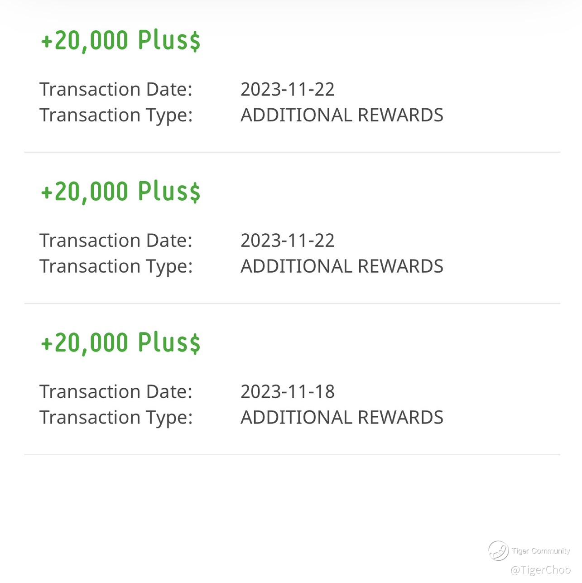Tap ADDITIONAL REWARDS in the bottom transaction
This screenshot has width=582, height=583.
pyautogui.click(x=342, y=418)
